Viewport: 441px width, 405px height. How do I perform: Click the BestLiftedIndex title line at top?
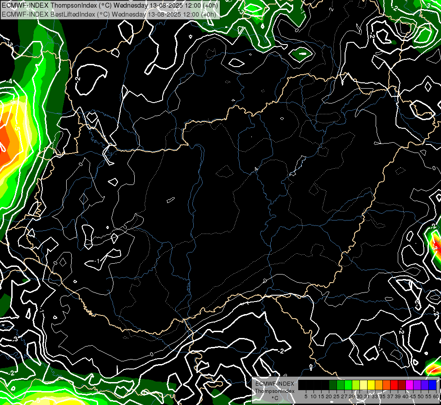pos(109,14)
